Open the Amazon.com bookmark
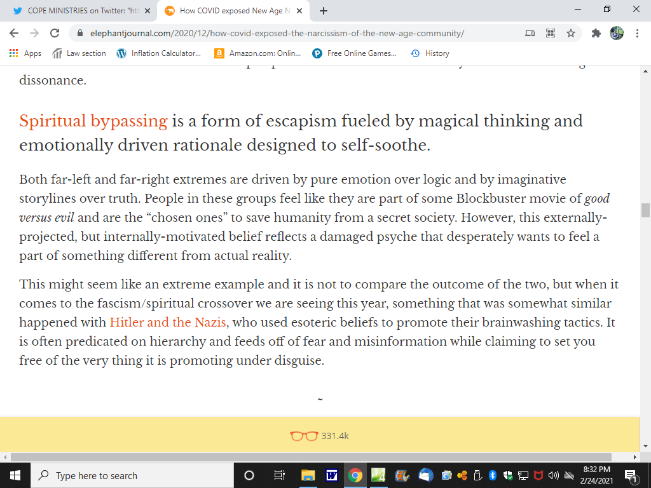The width and height of the screenshot is (651, 488). [257, 53]
